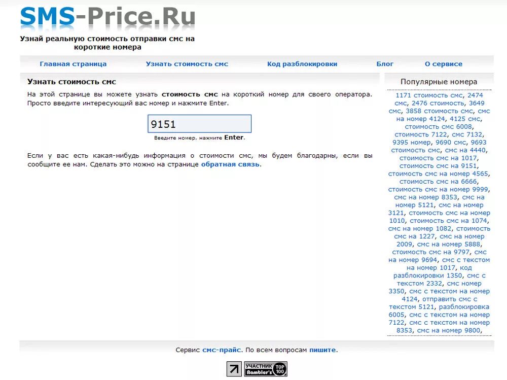Viewport: 507px width, 380px height.
Task: Click the Популярные номера heading
Action: coord(439,82)
